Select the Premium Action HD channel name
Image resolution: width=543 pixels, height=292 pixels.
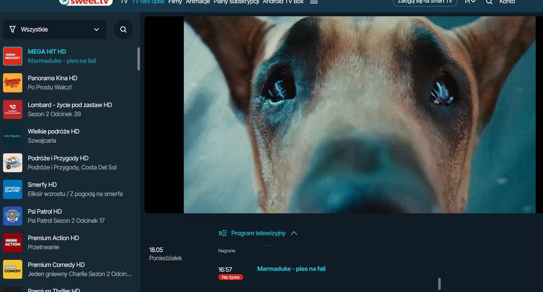point(53,238)
